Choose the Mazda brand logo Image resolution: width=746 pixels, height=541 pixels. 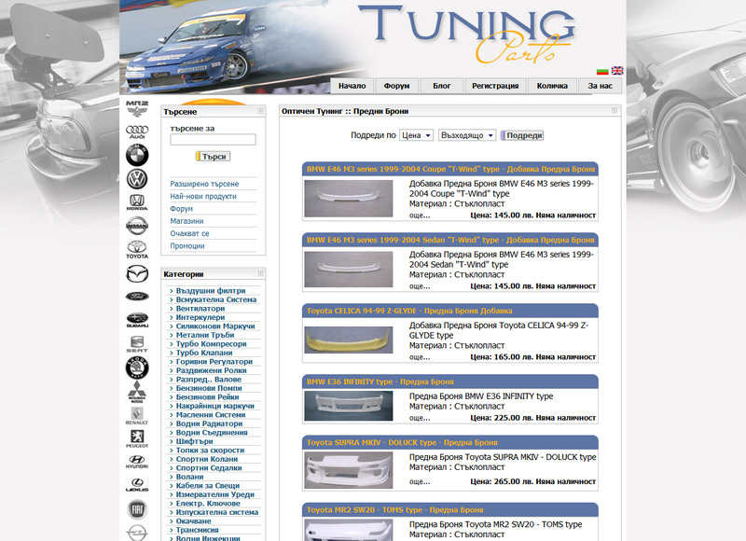[137, 273]
